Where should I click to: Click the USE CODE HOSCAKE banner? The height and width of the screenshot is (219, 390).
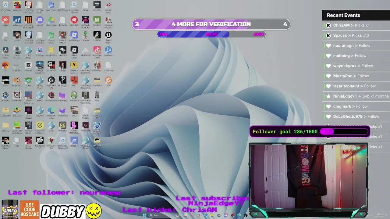(30, 210)
